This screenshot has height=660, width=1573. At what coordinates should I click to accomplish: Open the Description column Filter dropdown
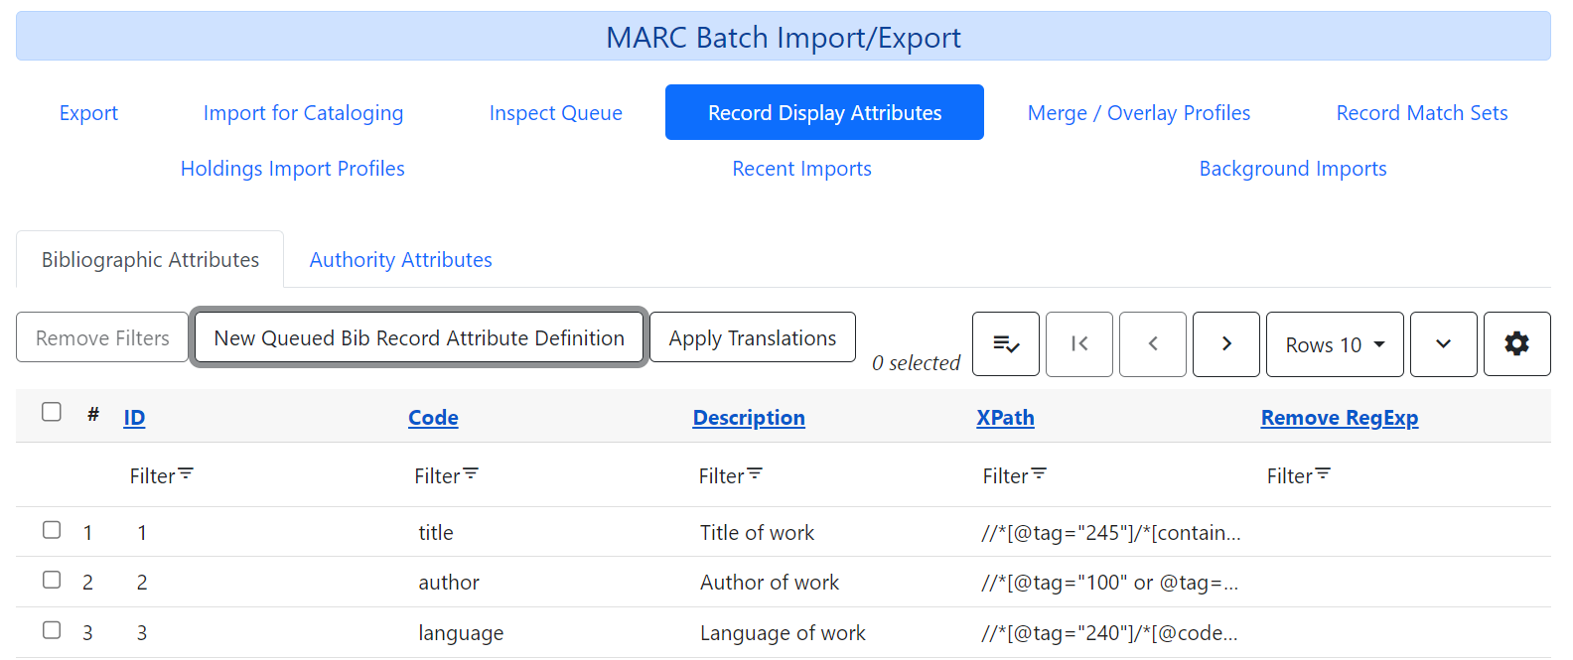pos(731,476)
